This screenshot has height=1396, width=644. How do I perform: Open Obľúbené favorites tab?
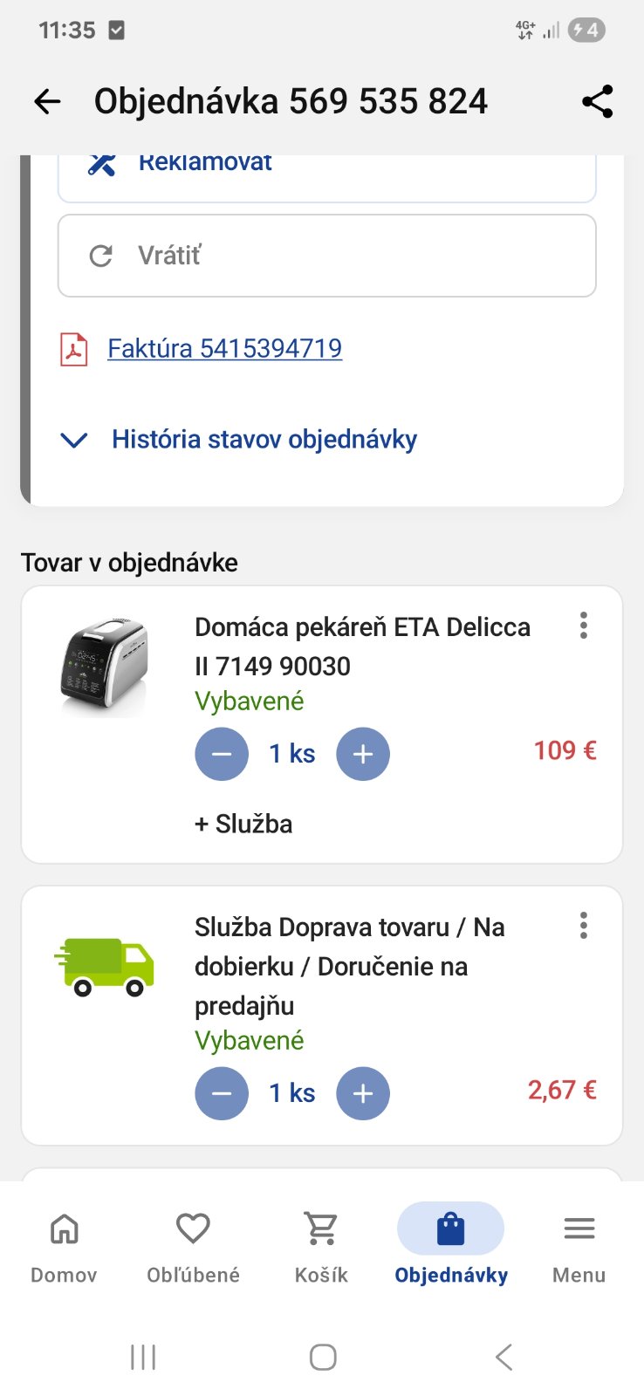193,1246
